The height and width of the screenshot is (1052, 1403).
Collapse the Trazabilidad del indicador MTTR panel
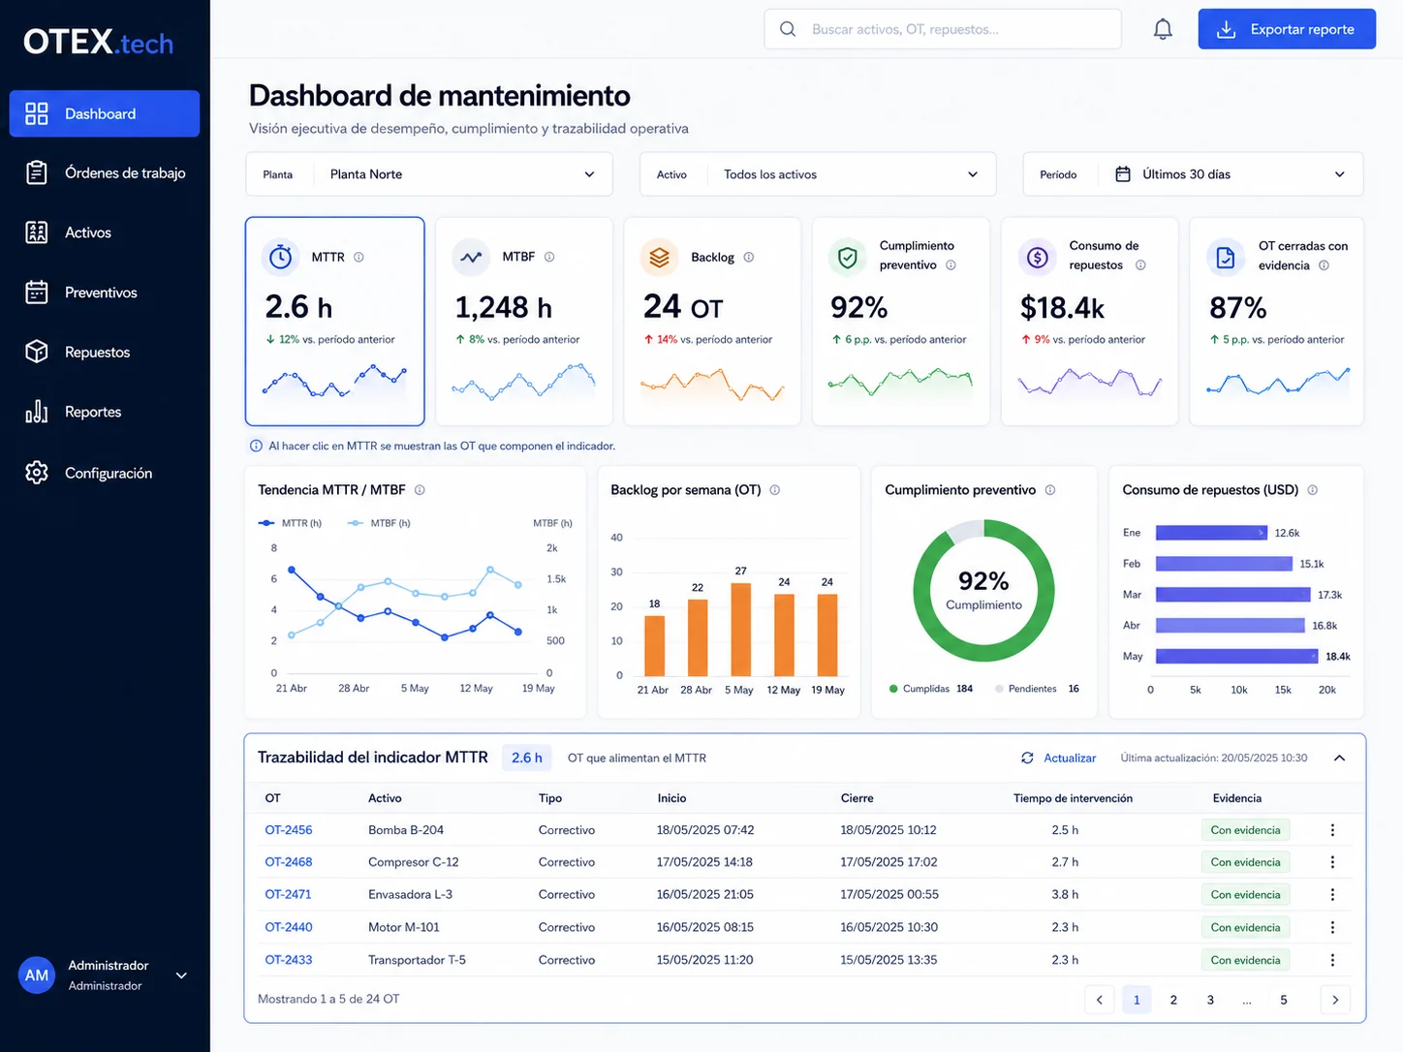point(1339,758)
